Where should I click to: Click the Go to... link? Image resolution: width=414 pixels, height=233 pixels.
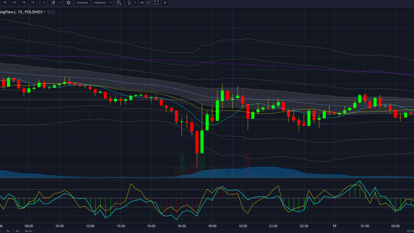[x=29, y=231]
